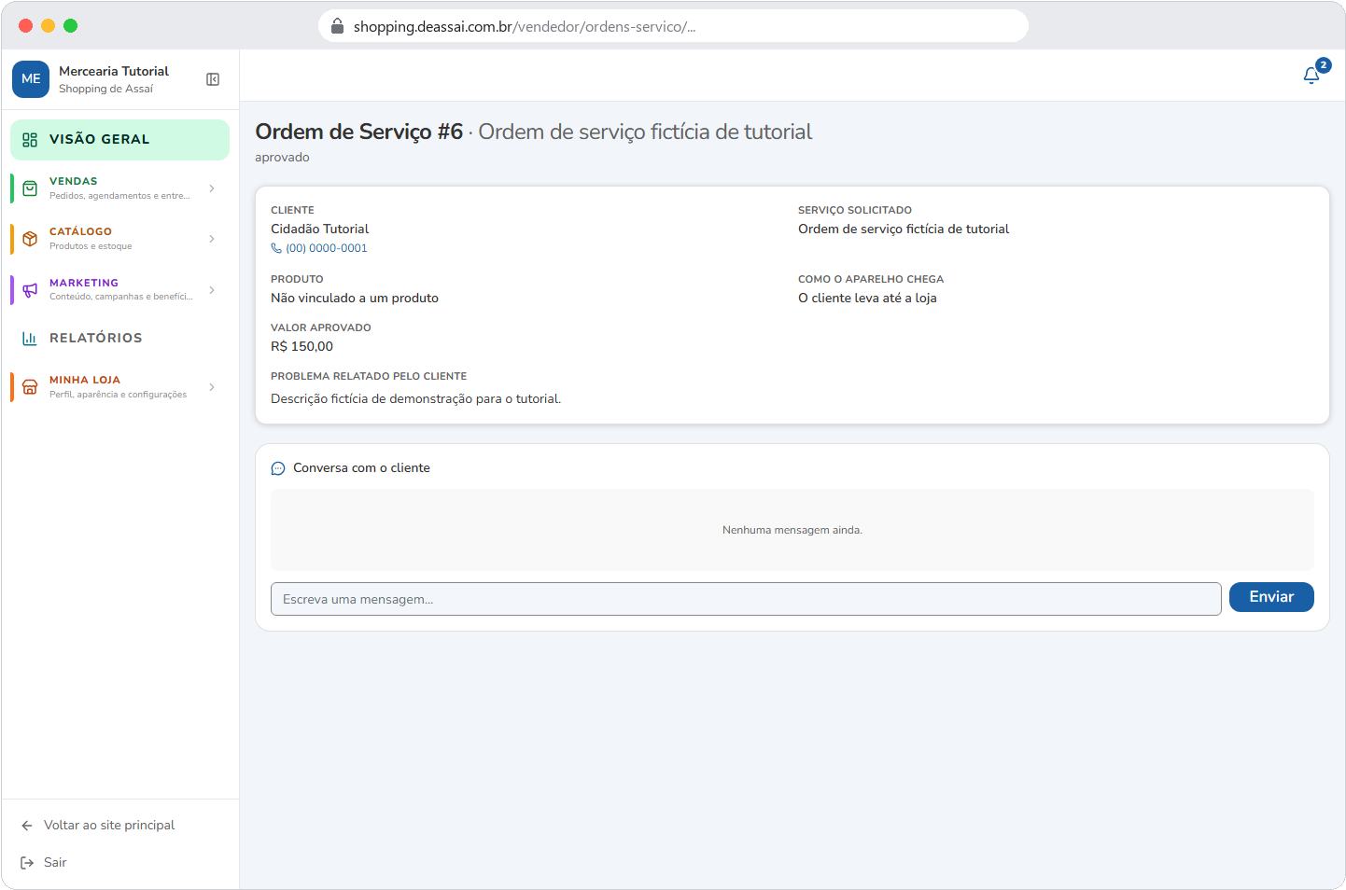
Task: Open the Visão Geral menu item
Action: [119, 140]
